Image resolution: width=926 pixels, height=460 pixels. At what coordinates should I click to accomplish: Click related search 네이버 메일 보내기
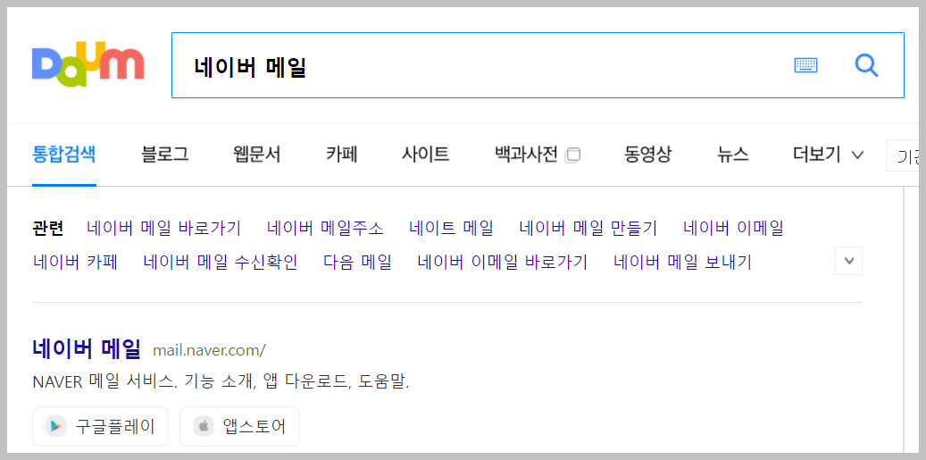[683, 262]
